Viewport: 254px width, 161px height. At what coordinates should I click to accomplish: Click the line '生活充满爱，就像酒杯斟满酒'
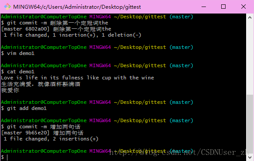[x=41, y=84]
